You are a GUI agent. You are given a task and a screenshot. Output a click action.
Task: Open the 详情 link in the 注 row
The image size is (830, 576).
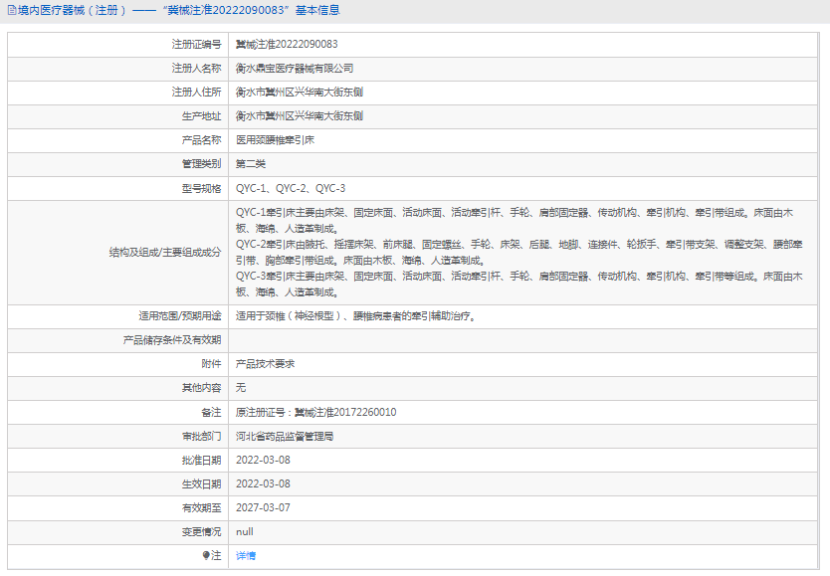point(246,555)
